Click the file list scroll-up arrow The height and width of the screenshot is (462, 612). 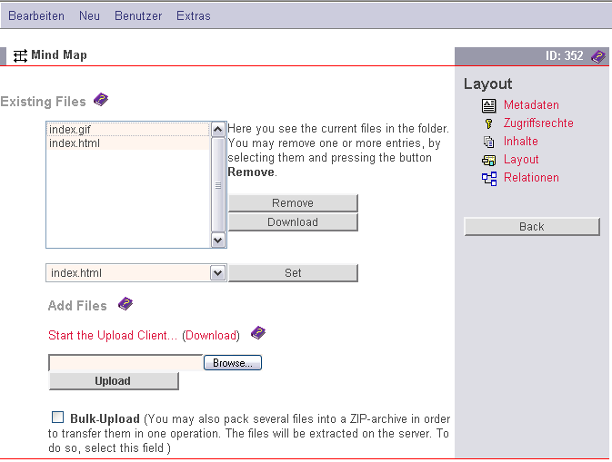(217, 129)
